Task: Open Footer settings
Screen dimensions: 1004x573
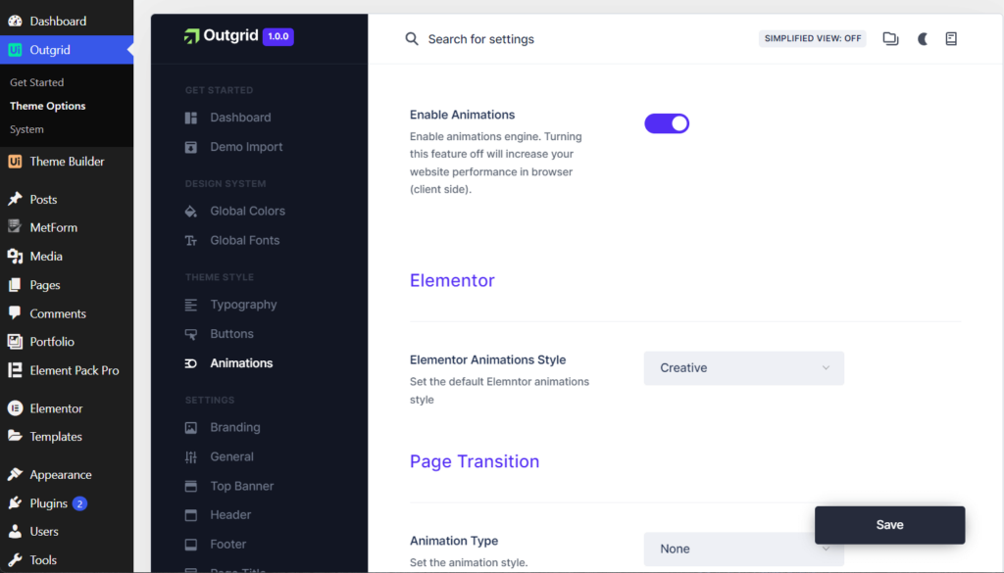Action: coord(227,545)
